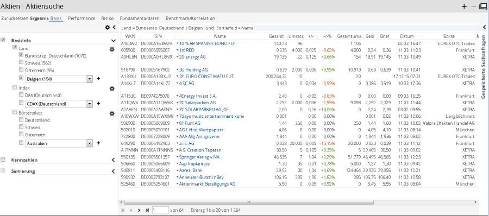Click the horizontal scrollbar right arrow
Image resolution: width=489 pixels, height=216 pixels.
(x=476, y=202)
